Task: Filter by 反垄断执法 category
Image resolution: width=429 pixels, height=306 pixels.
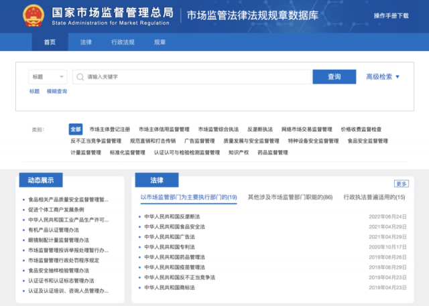Action: [260, 129]
